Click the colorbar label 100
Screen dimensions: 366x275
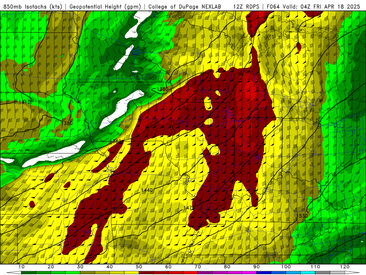tap(286, 267)
